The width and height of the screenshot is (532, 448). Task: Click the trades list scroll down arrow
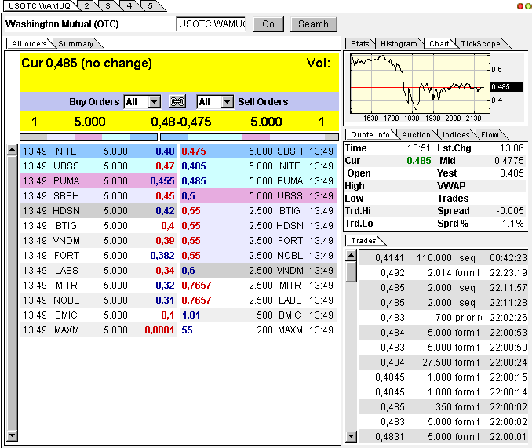coord(352,436)
